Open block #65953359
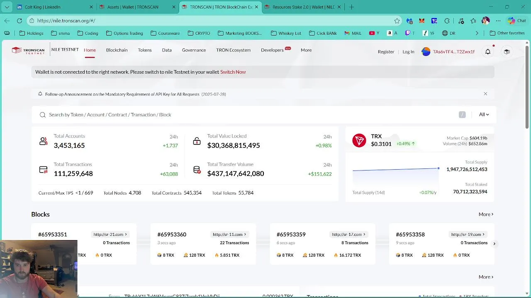This screenshot has width=531, height=298. [x=291, y=235]
